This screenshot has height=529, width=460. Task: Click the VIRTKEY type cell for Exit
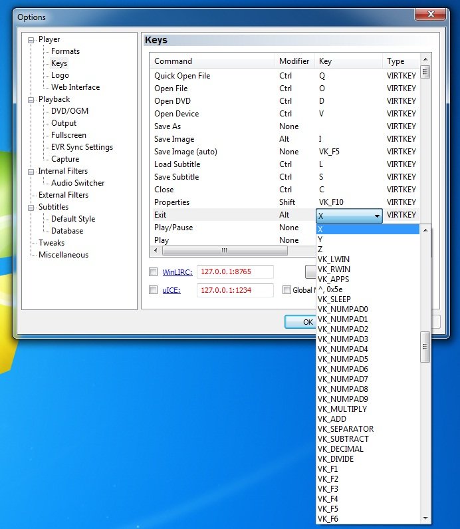pos(402,215)
